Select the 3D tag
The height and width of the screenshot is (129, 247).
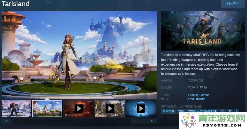pyautogui.click(x=222, y=111)
